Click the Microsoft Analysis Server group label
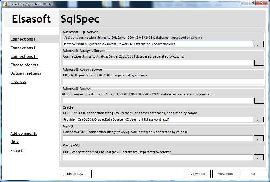 coord(84,51)
